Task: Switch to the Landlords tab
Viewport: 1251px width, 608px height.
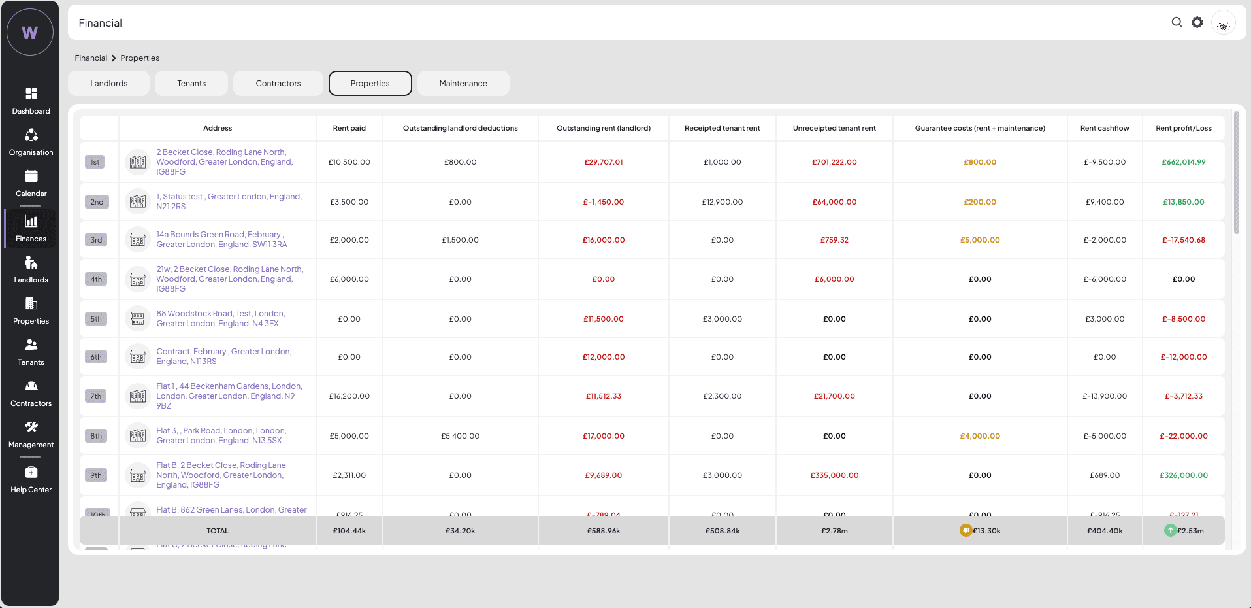Action: [x=109, y=84]
